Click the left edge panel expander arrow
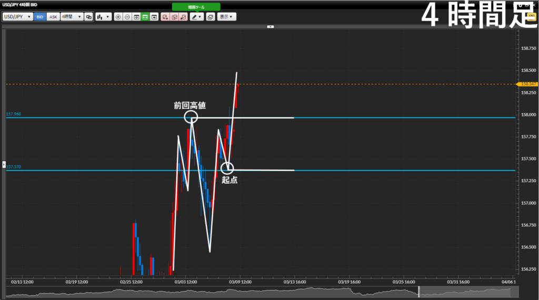 pos(4,165)
